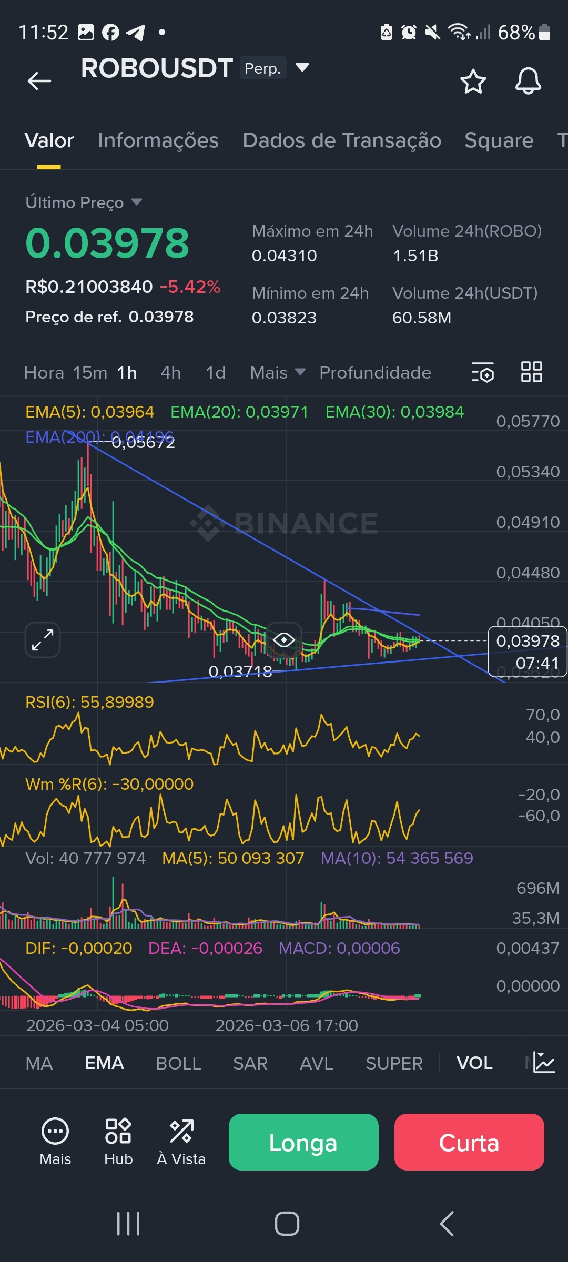The image size is (568, 1262).
Task: Select 1d timeframe
Action: 215,372
